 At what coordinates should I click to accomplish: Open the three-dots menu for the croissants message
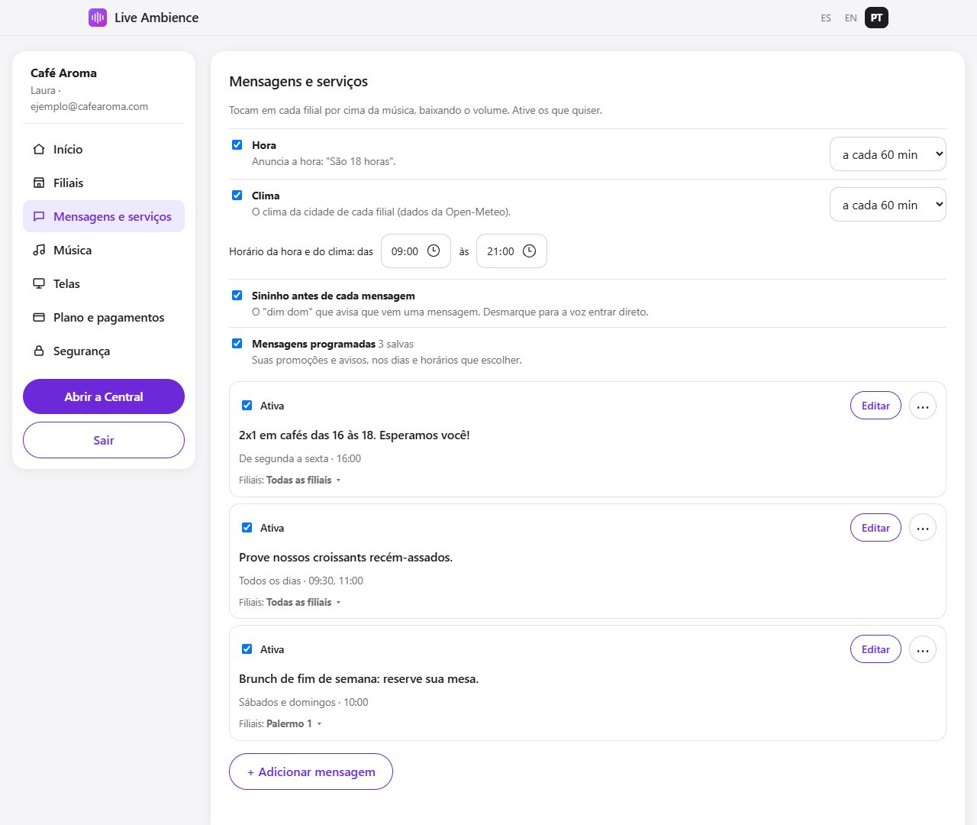(x=923, y=528)
